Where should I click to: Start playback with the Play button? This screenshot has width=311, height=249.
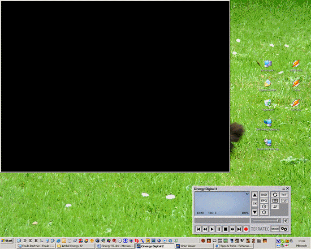212,229
